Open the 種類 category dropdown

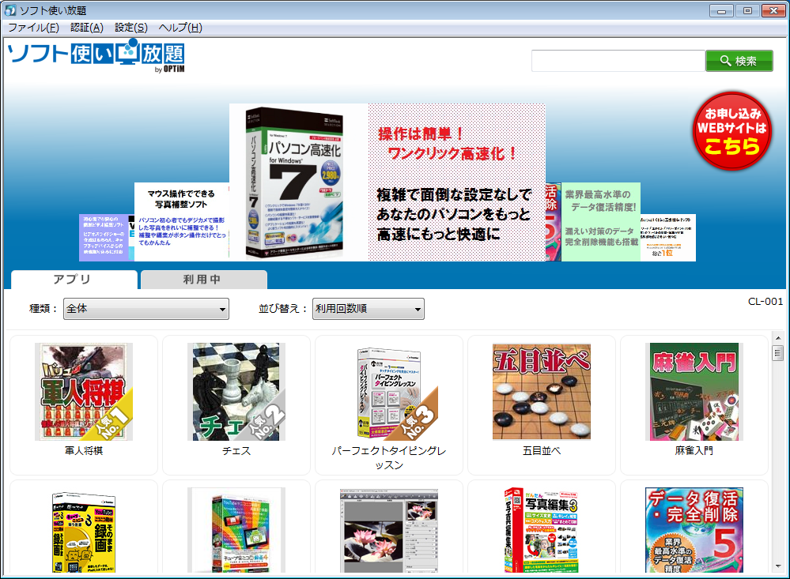(146, 309)
